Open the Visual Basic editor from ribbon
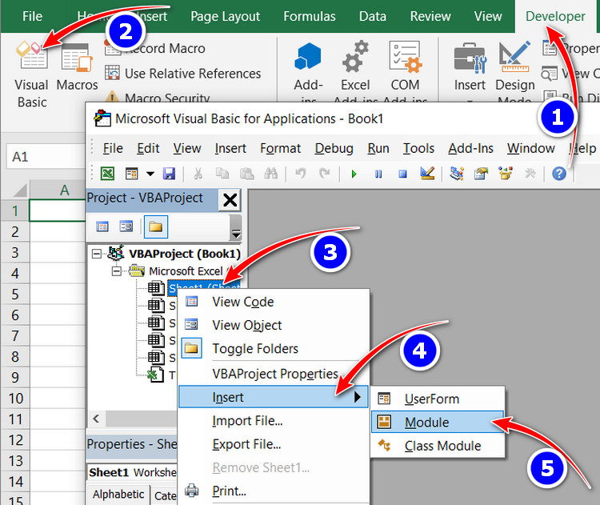This screenshot has height=505, width=600. [32, 74]
